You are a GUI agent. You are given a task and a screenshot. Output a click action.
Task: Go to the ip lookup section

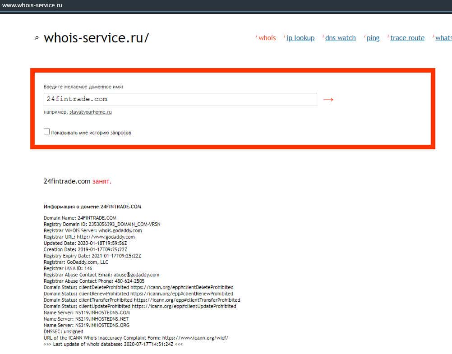tap(300, 38)
